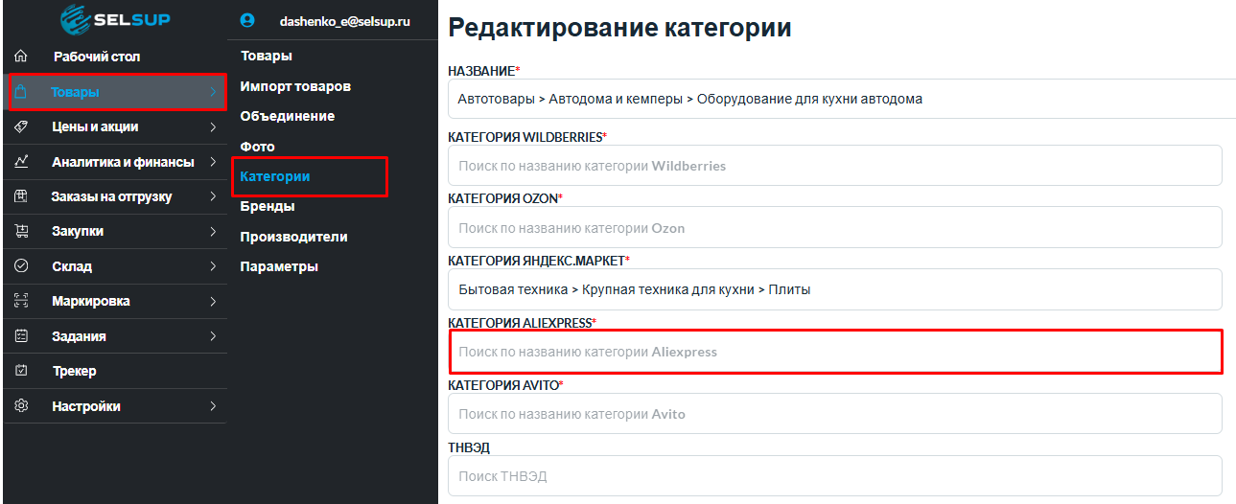The image size is (1236, 504).
Task: Click account email dashenko_e@selsup.ru
Action: click(345, 20)
